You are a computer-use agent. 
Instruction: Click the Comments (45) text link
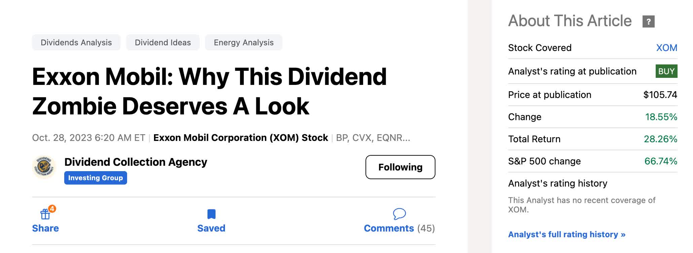click(x=399, y=228)
